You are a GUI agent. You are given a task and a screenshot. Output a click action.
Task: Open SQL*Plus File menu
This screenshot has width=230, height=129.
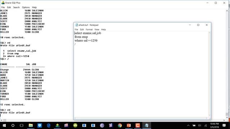pos(3,7)
